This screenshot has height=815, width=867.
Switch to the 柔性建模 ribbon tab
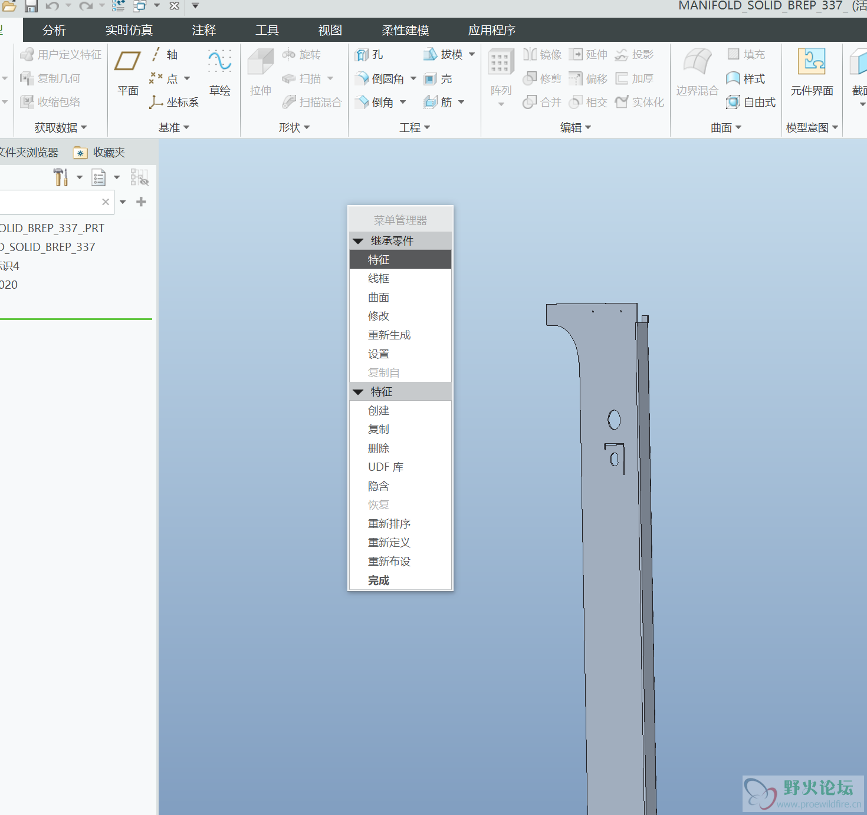tap(405, 30)
